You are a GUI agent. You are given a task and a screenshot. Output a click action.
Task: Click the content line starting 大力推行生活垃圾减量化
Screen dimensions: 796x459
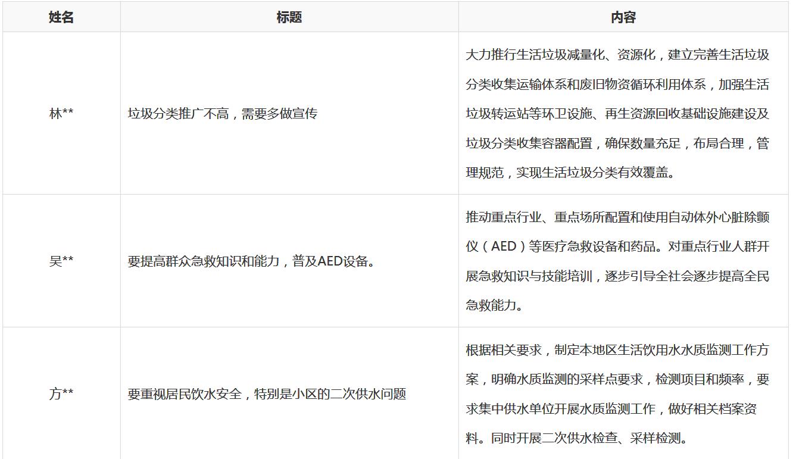617,55
